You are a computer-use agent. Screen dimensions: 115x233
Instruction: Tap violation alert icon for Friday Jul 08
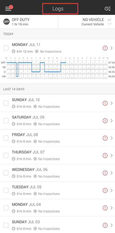(105, 138)
